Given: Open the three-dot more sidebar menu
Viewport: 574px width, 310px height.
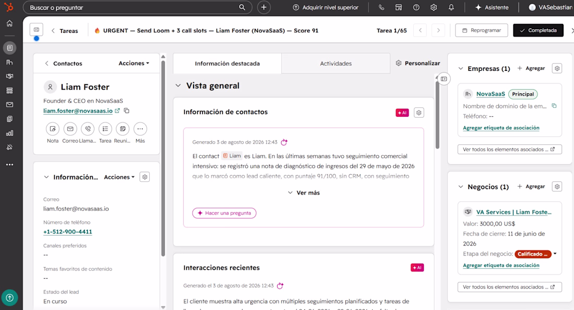Looking at the screenshot, I should click(x=9, y=165).
